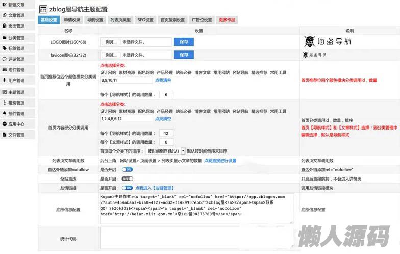Viewport: 400px width, 254px height.
Task: Click the 附件管理 sidebar icon
Action: click(x=4, y=69)
